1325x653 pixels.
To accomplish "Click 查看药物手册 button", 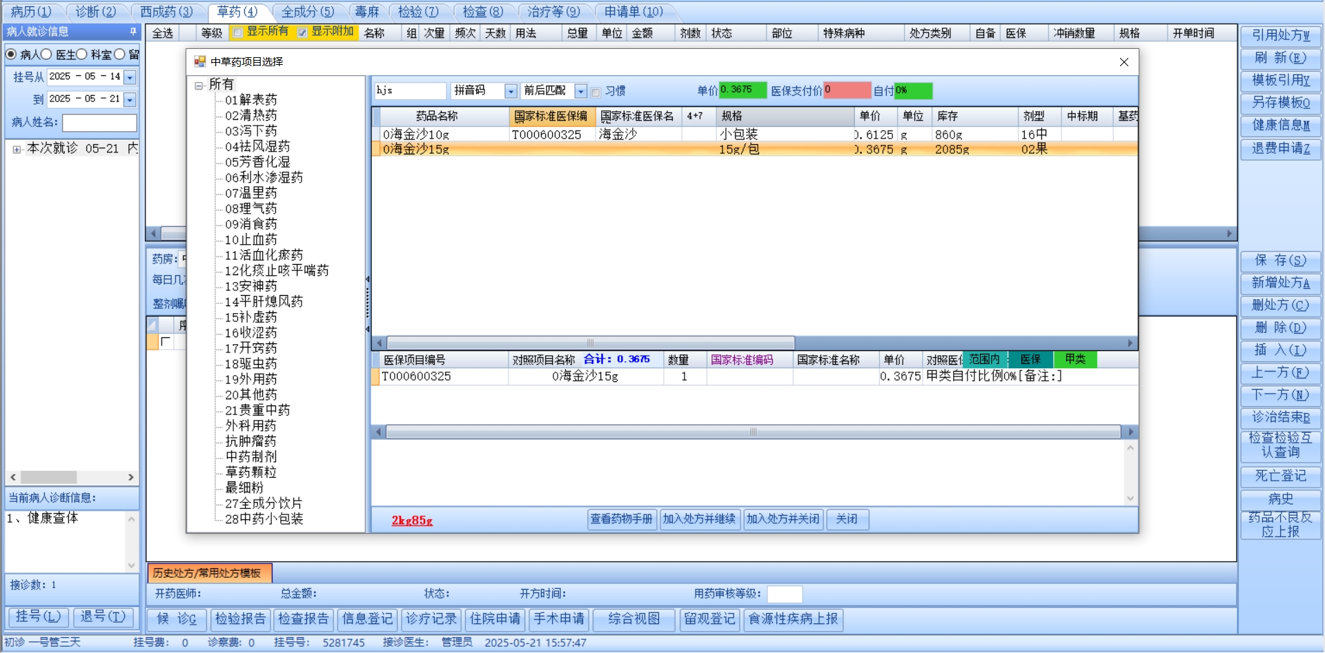I will coord(621,519).
